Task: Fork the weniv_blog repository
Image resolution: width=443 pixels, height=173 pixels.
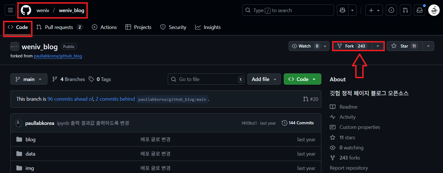Action: pos(353,46)
